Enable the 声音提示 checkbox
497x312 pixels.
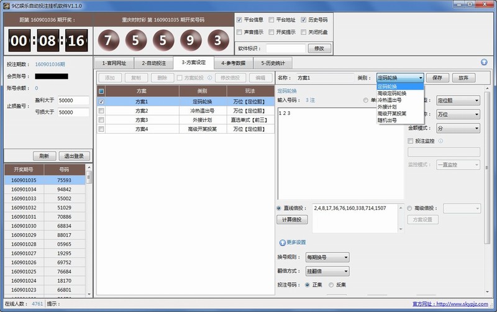pos(240,31)
